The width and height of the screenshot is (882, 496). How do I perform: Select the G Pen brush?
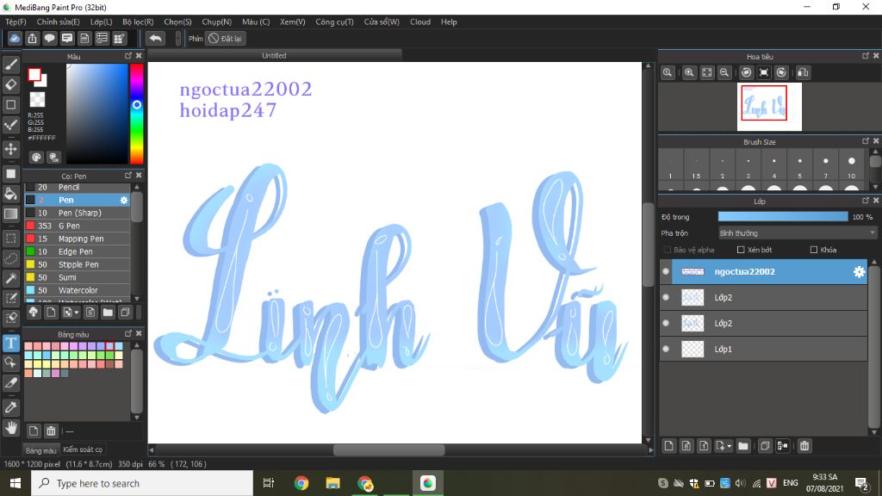pos(77,226)
